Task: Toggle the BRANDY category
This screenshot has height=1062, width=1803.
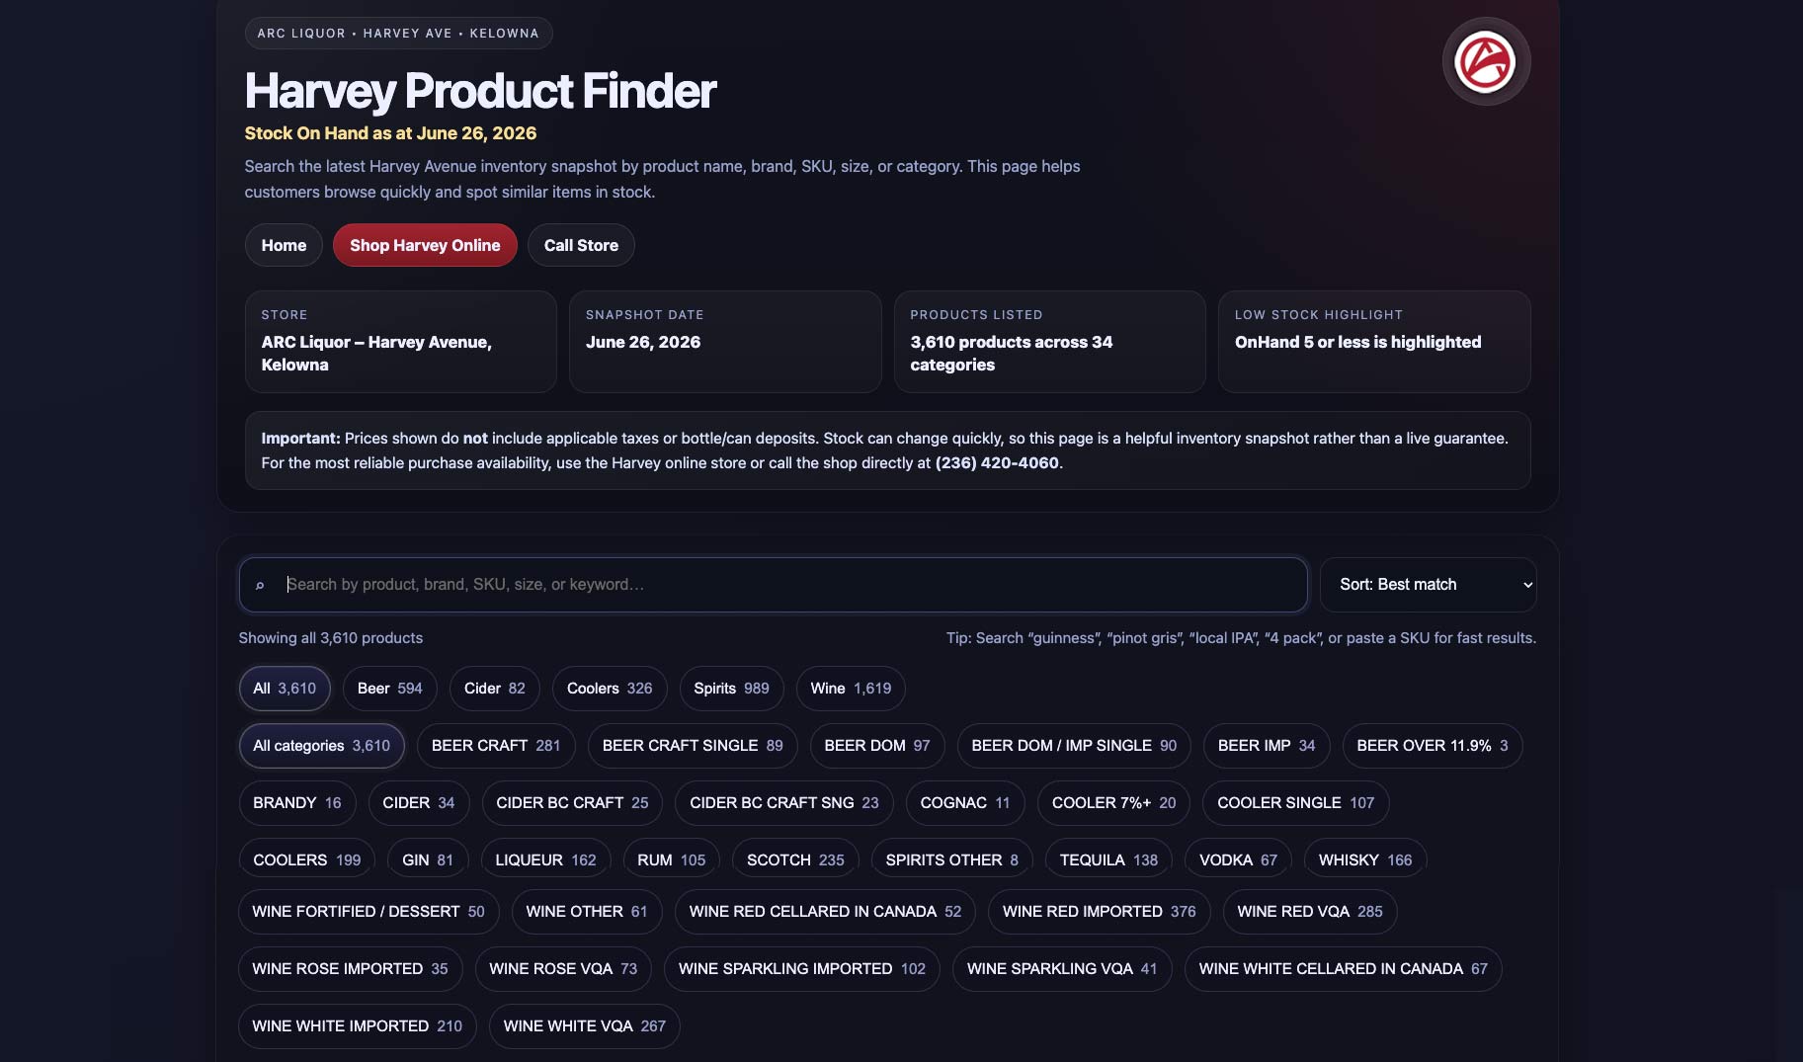Action: [297, 803]
